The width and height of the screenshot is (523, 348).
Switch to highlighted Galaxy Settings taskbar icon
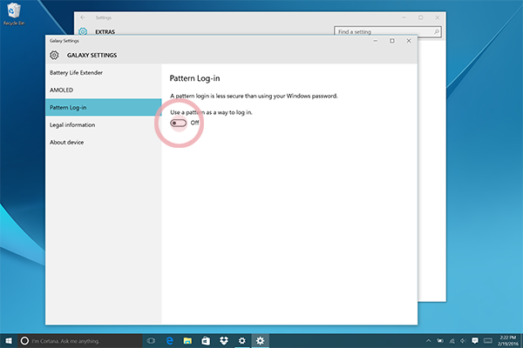260,341
